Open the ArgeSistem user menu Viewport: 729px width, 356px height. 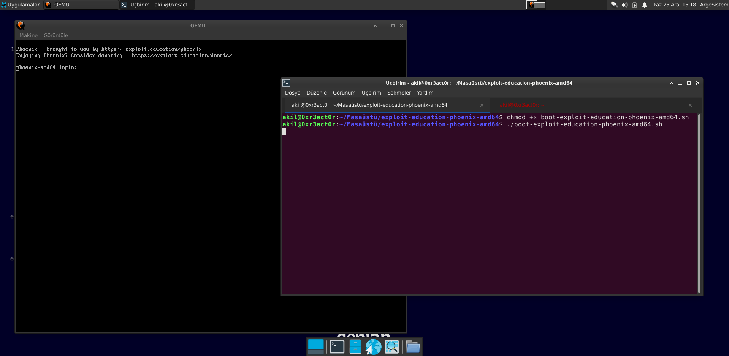pos(714,5)
